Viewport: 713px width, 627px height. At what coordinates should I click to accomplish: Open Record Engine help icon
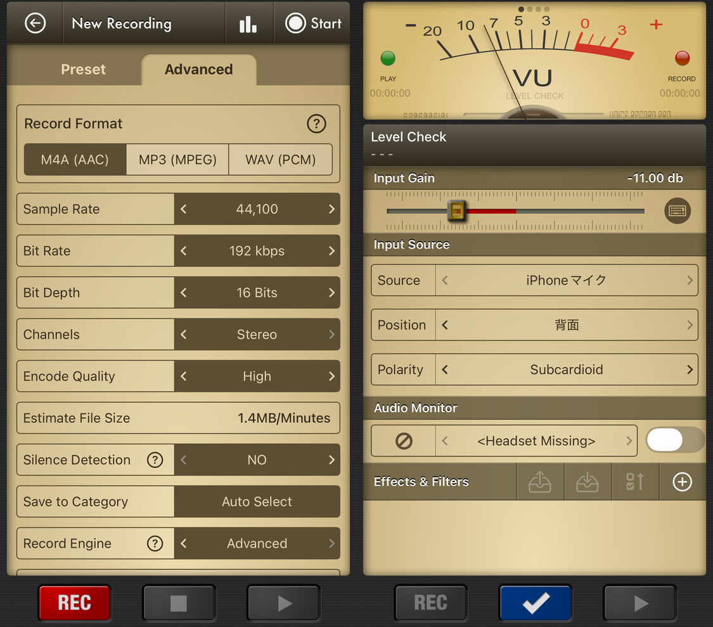[x=155, y=543]
